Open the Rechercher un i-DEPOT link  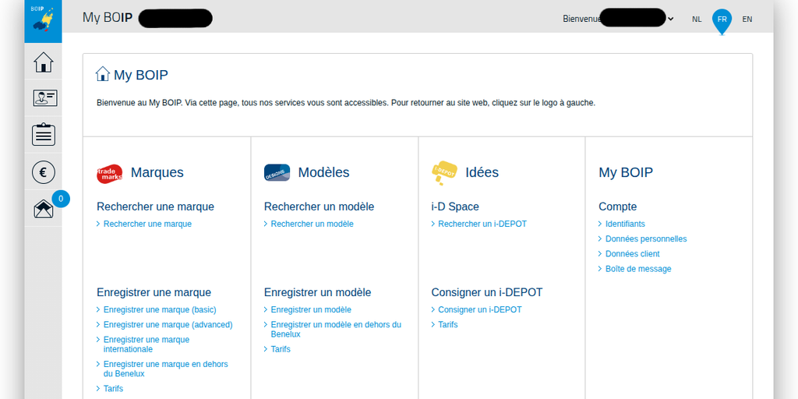click(482, 224)
